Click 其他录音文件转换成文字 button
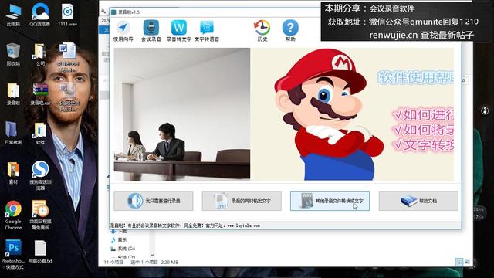494x278 pixels. coord(330,201)
